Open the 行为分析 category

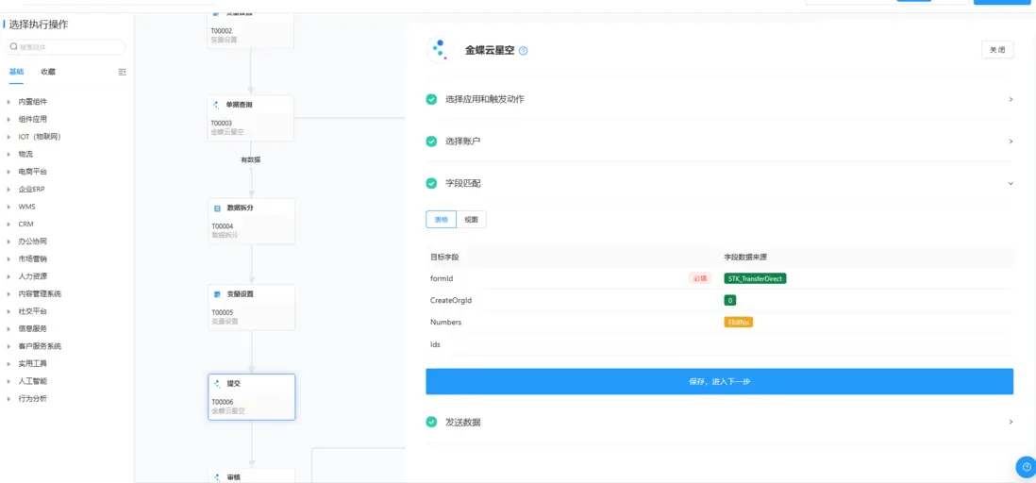[32, 398]
